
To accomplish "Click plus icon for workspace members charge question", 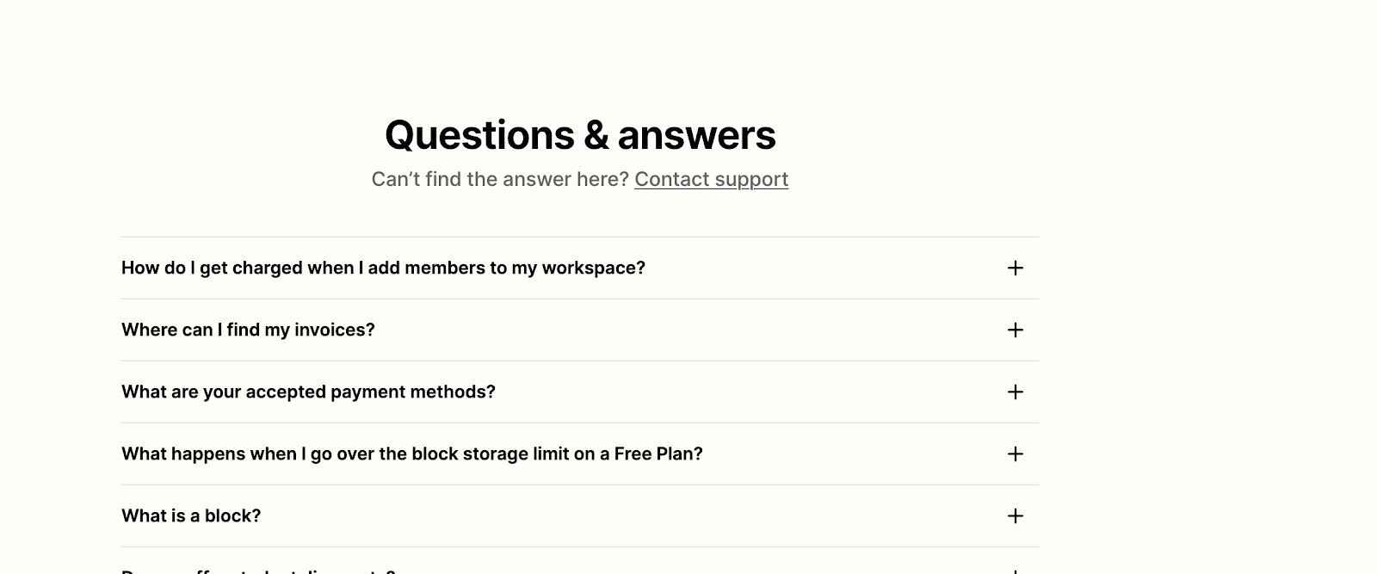I will 1016,268.
